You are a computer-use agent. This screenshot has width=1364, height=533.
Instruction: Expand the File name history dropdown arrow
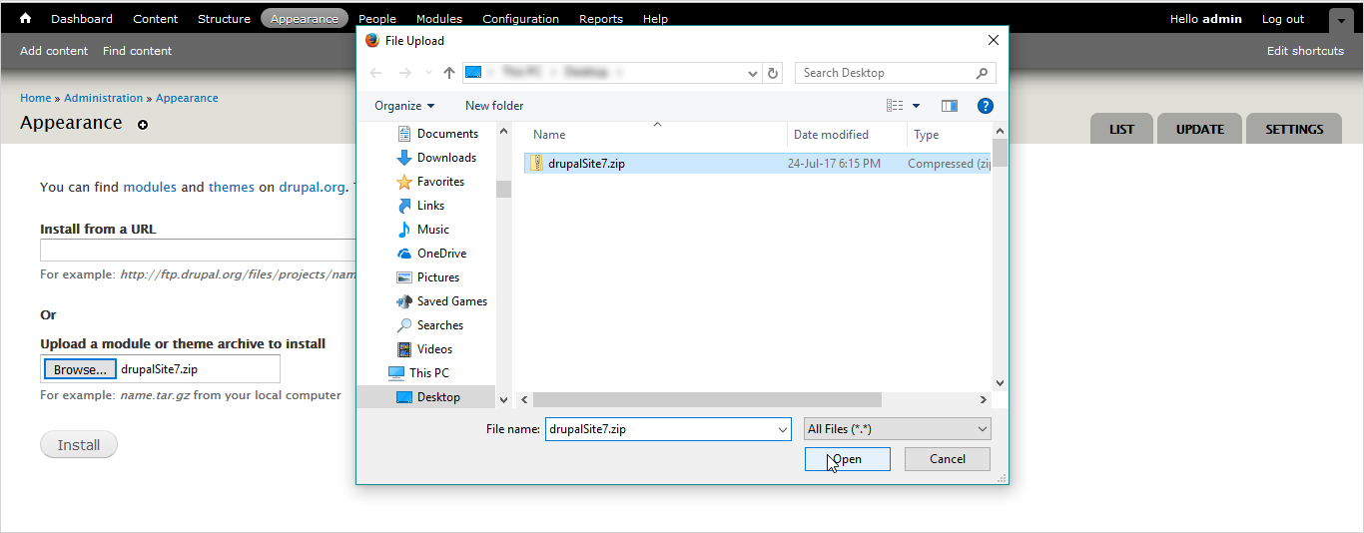[781, 429]
